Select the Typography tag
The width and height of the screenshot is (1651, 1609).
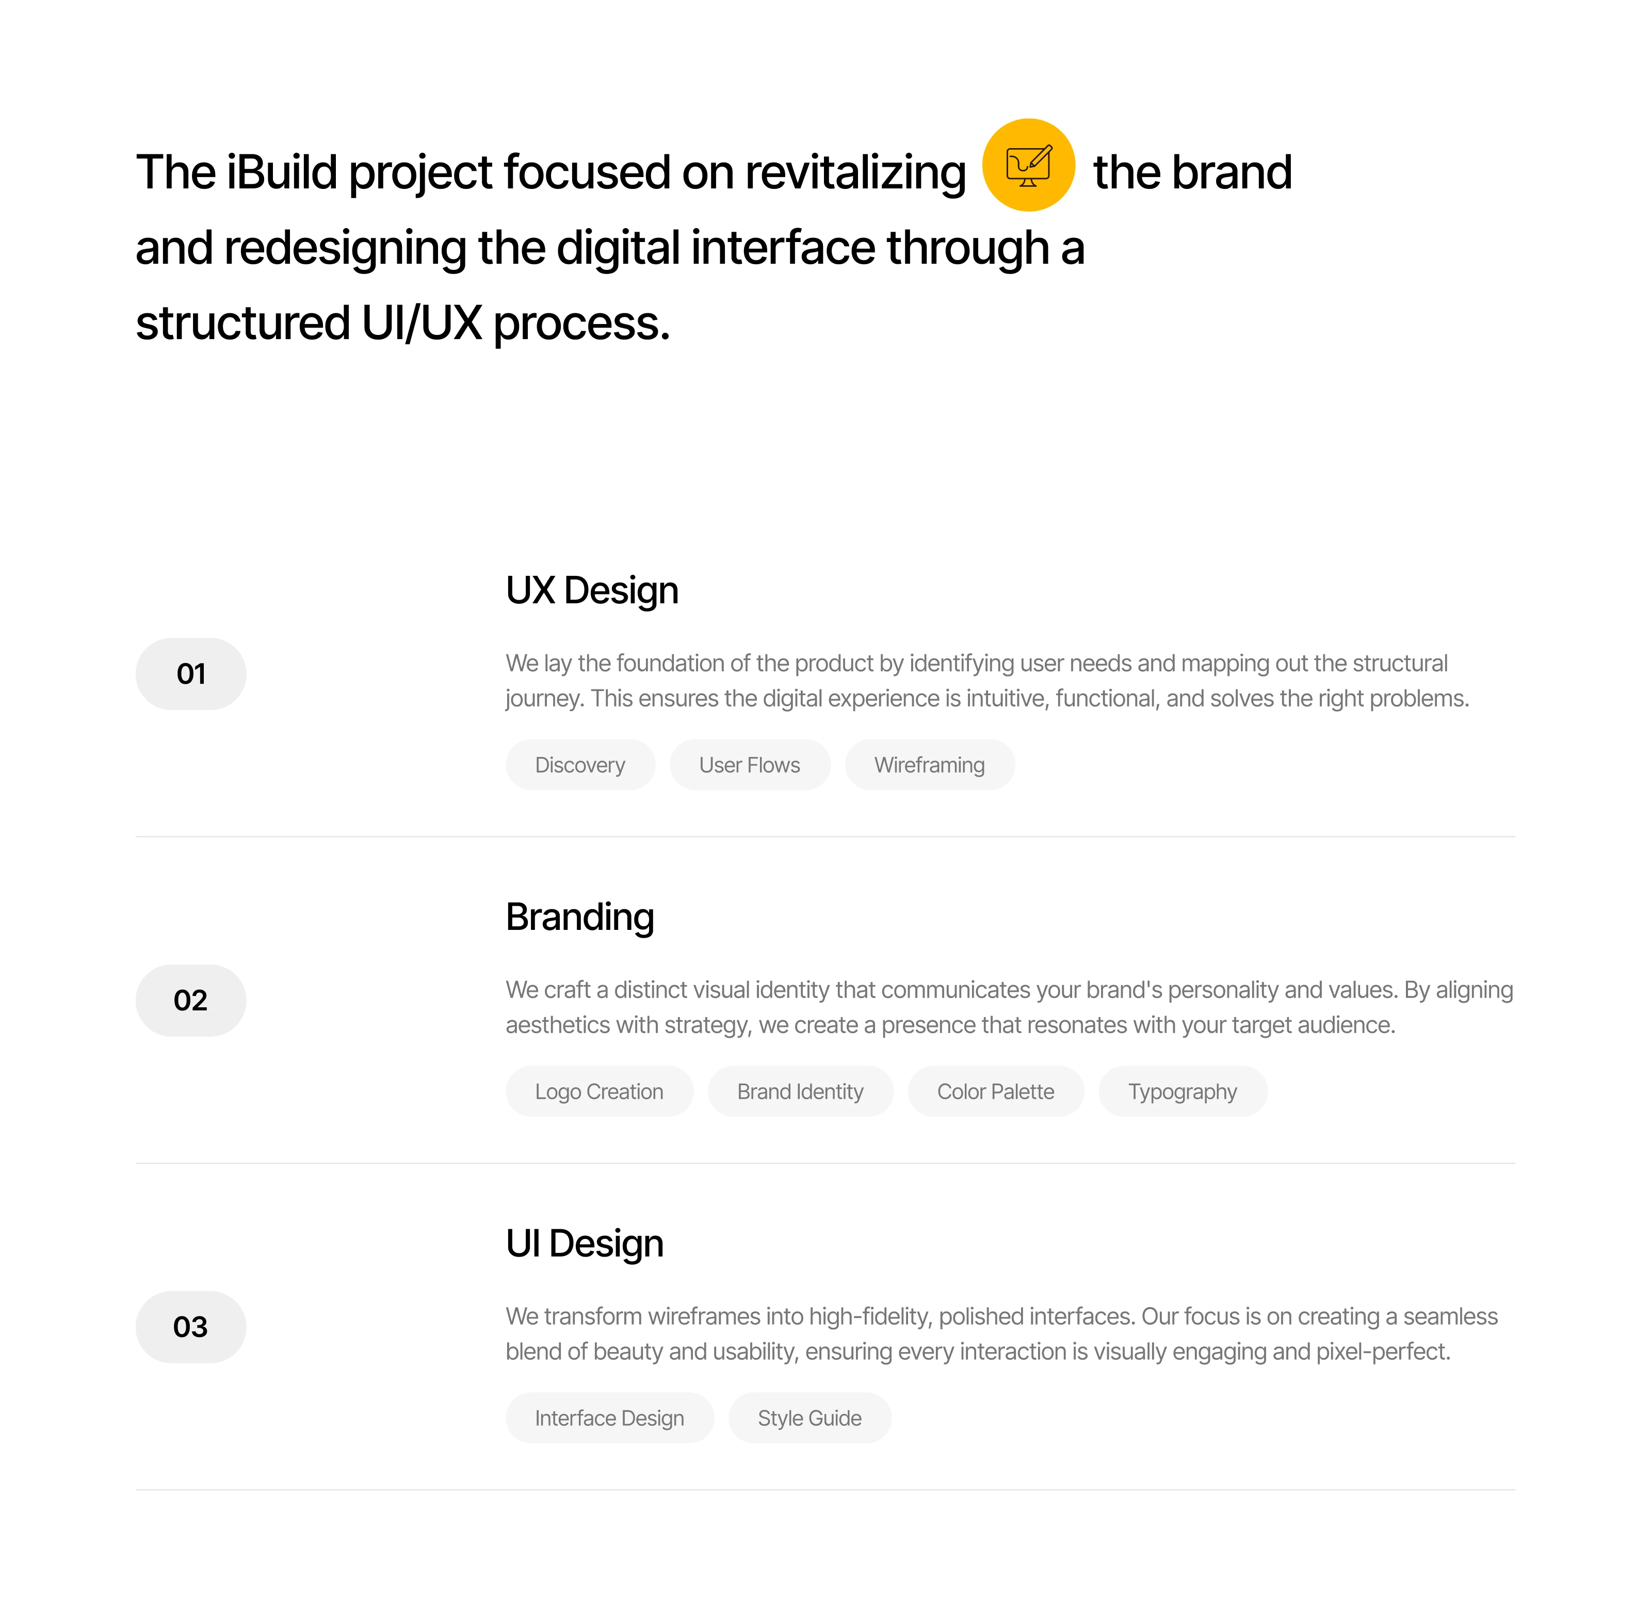click(1182, 1091)
